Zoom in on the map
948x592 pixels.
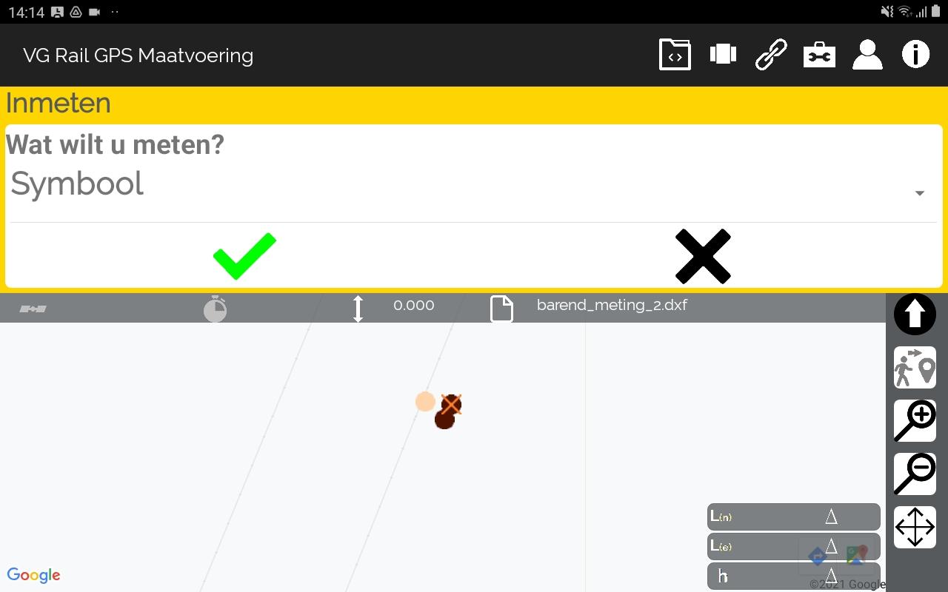[915, 421]
